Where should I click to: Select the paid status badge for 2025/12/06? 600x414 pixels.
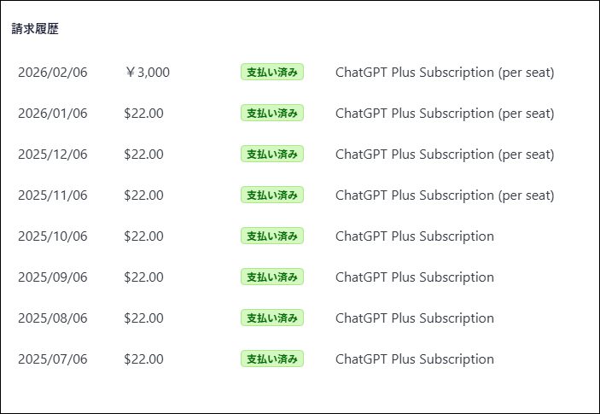(272, 155)
